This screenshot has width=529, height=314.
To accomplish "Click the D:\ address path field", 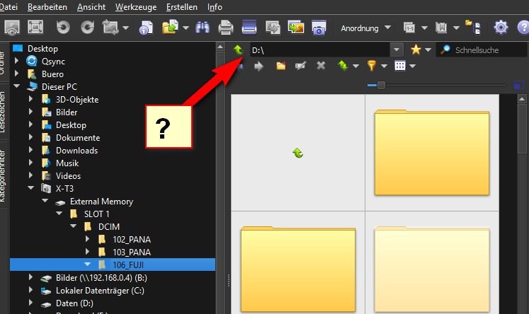I will click(x=319, y=50).
